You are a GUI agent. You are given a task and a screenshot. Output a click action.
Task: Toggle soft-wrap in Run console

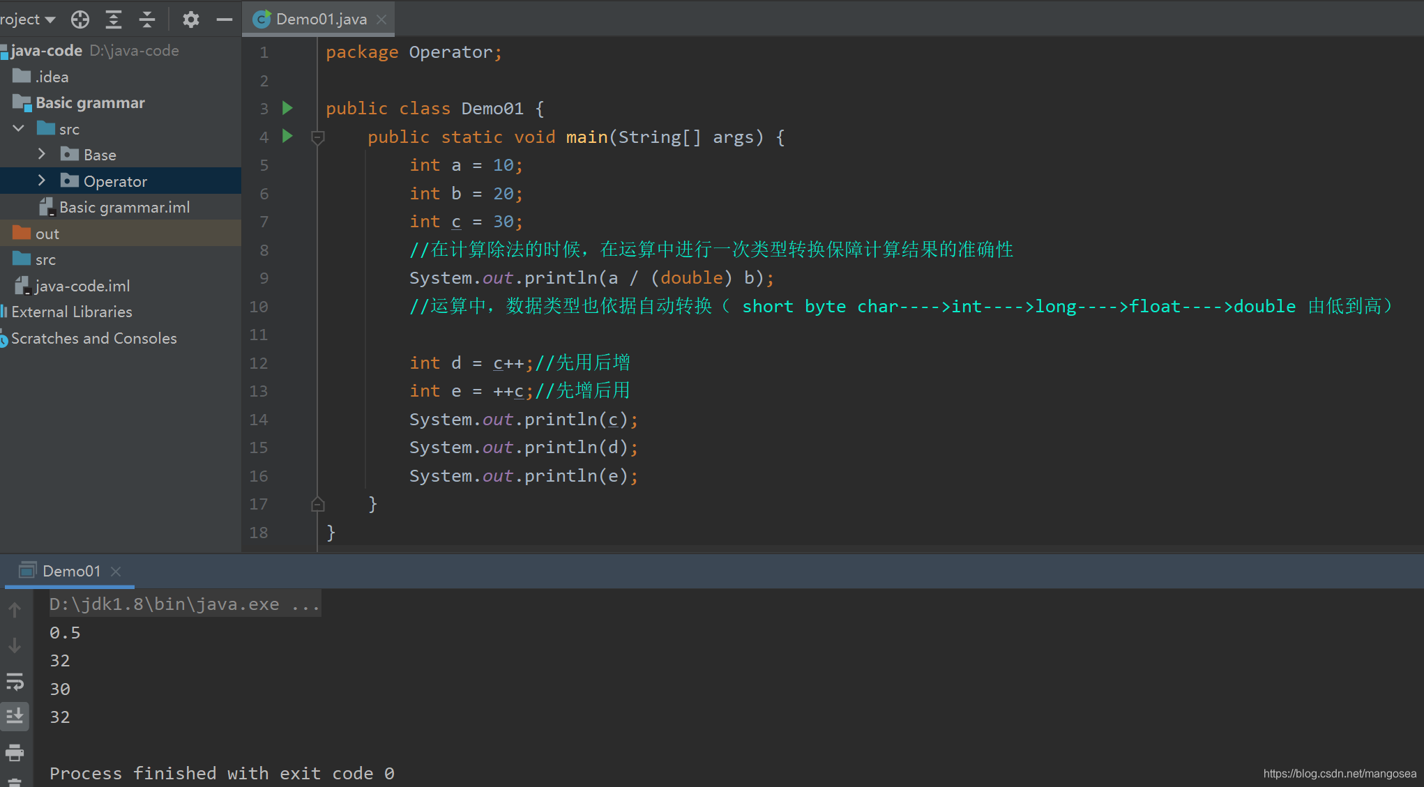(x=15, y=681)
